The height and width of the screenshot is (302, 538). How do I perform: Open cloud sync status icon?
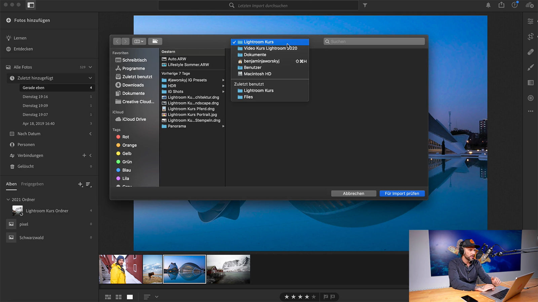[529, 5]
